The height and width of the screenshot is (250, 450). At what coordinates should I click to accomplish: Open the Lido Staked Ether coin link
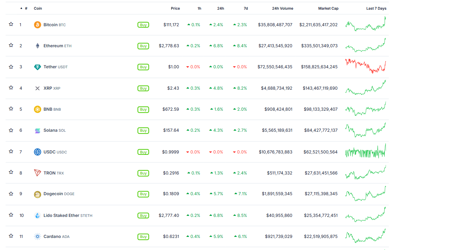pyautogui.click(x=62, y=216)
